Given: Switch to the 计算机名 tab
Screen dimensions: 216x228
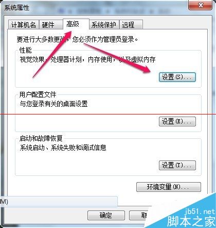Looking at the screenshot, I should coord(24,25).
